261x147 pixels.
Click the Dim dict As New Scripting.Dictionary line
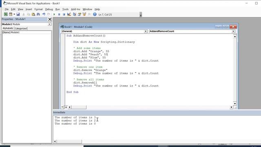click(x=104, y=42)
